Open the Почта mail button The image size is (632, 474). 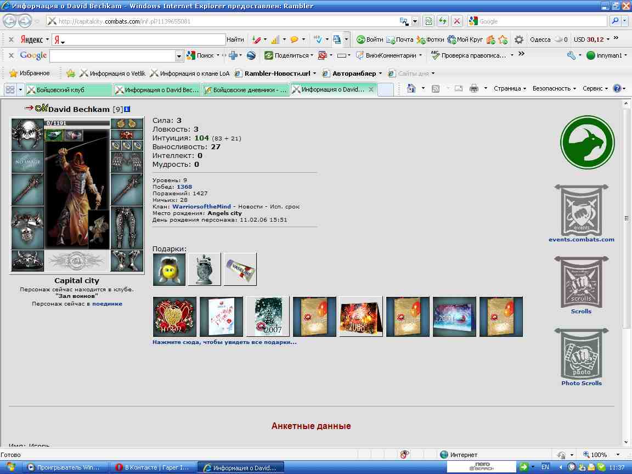point(400,39)
